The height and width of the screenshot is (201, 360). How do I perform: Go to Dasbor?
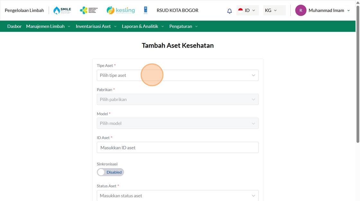[x=14, y=26]
